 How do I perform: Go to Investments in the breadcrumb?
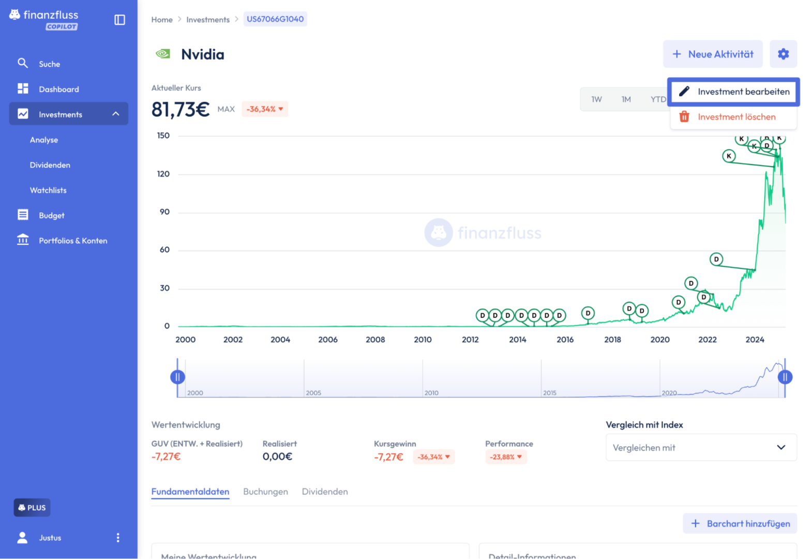208,19
